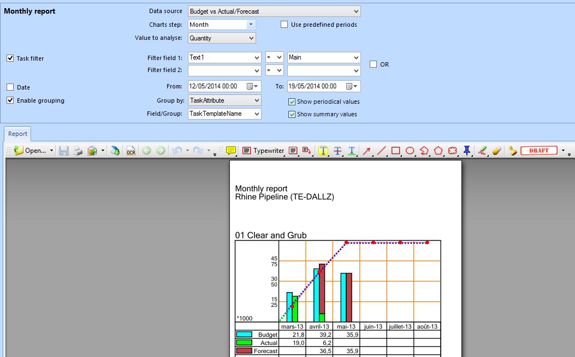This screenshot has width=575, height=357.
Task: Click the cyan Budget legend swatch
Action: [x=244, y=335]
